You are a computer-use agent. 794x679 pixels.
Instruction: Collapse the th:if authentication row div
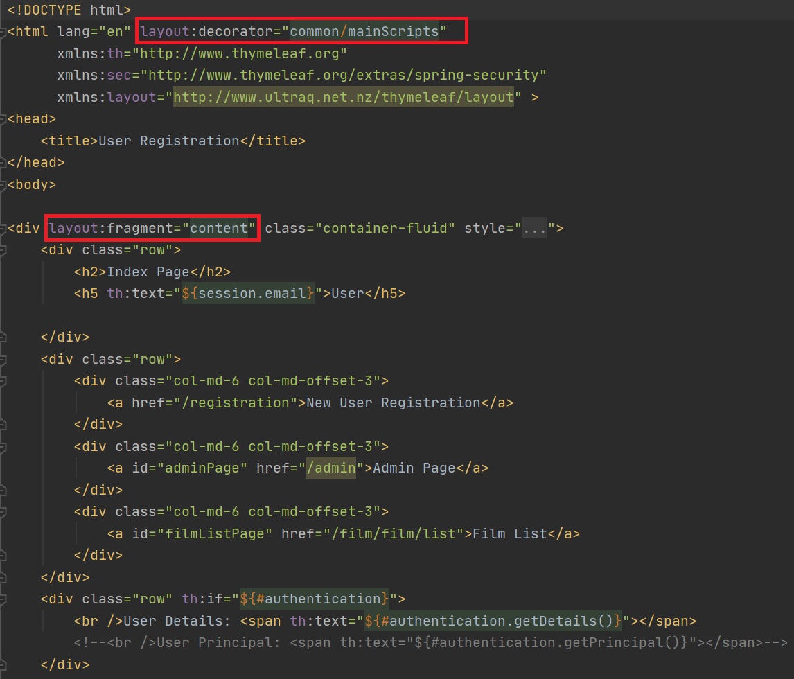(3, 599)
